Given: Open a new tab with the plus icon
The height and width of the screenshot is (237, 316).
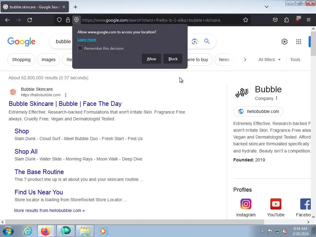Looking at the screenshot, I should [x=75, y=7].
